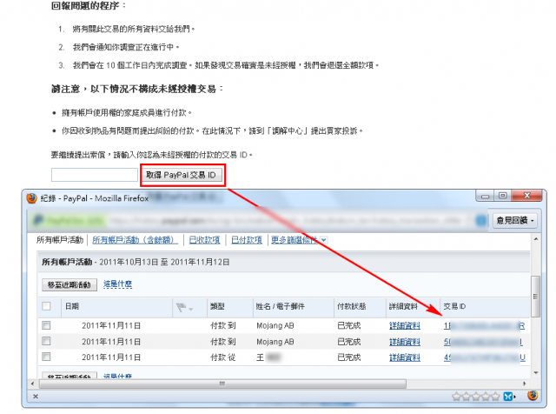
Task: Open 所有帳戶活動（含餘額） link
Action: pos(135,240)
